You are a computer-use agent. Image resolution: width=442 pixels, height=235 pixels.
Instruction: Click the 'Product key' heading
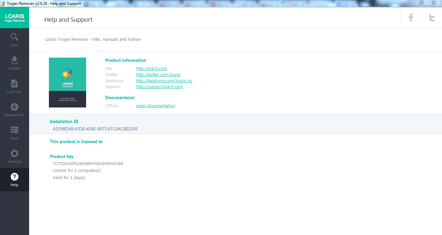click(62, 157)
